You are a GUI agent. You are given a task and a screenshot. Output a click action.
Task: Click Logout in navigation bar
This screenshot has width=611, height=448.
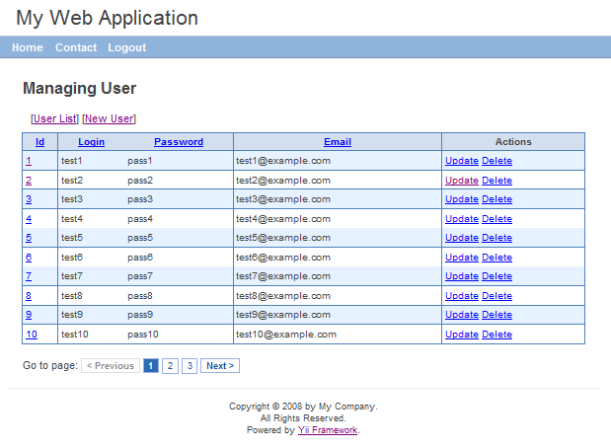tap(126, 47)
